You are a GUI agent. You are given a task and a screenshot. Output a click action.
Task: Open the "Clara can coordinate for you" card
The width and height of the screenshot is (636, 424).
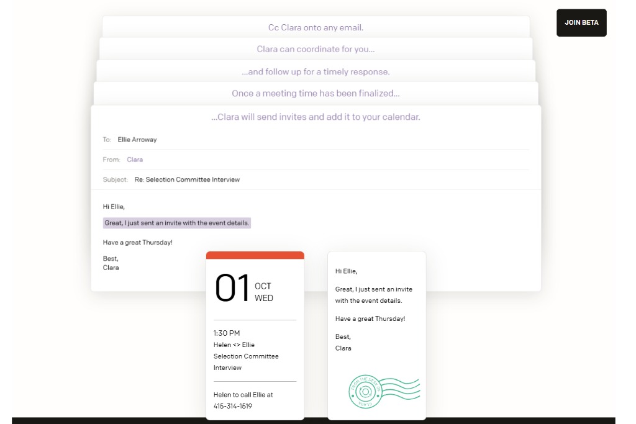coord(316,49)
